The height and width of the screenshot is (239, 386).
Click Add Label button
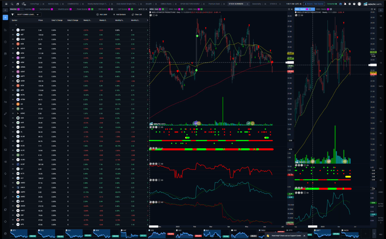click(102, 14)
